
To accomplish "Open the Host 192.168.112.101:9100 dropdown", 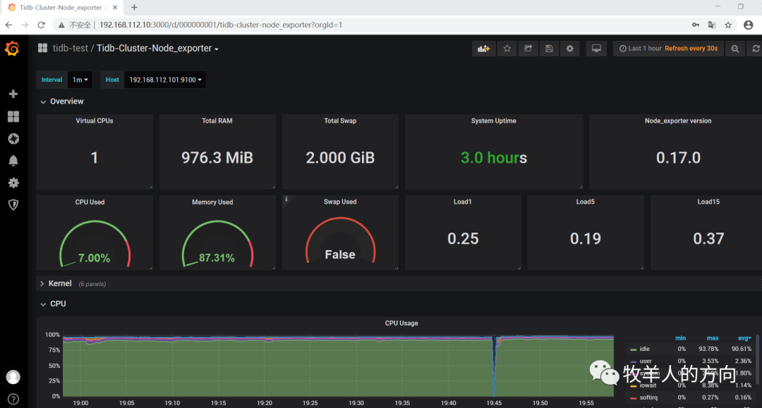I will point(166,80).
